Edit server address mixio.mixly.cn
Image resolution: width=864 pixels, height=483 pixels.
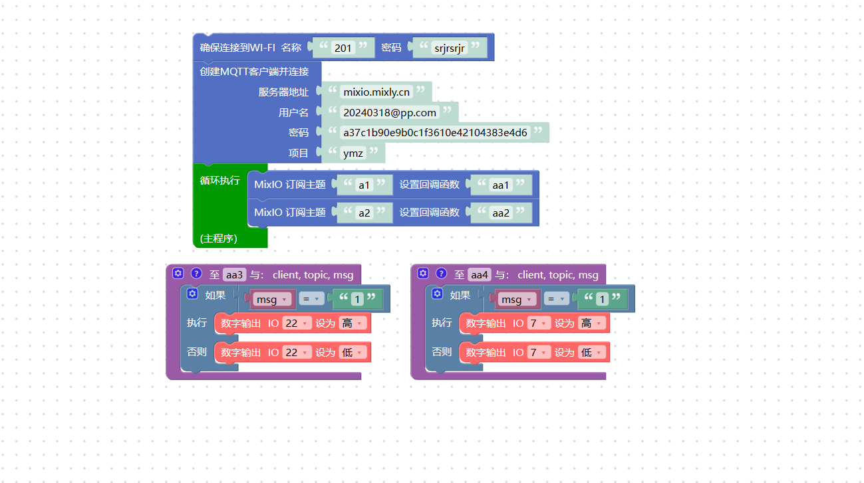tap(376, 92)
